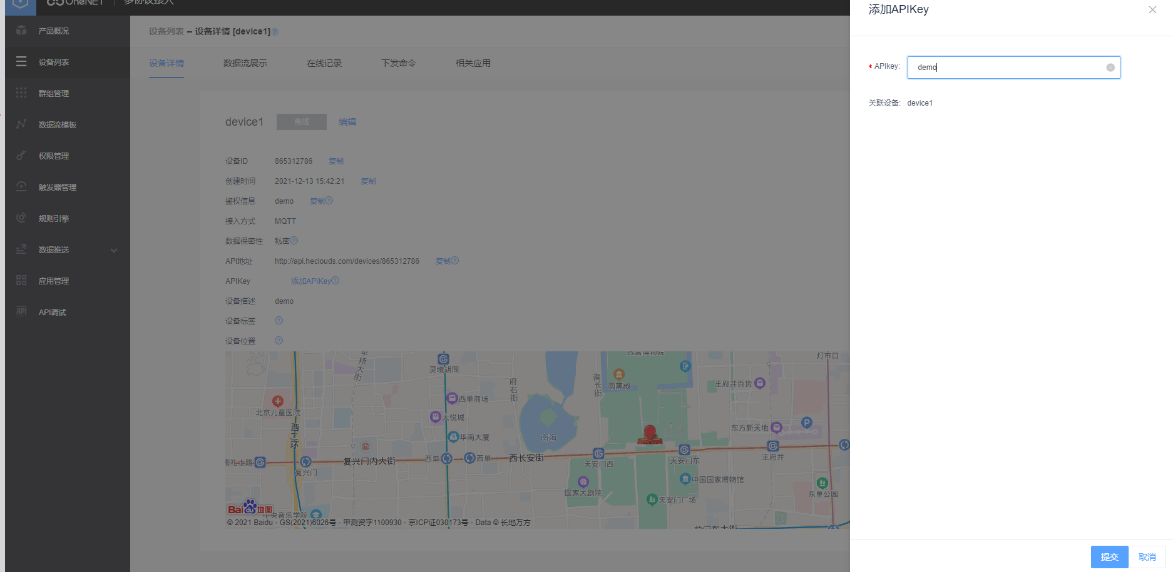The height and width of the screenshot is (572, 1173).
Task: Focus the APIkey input field
Action: click(x=1013, y=68)
